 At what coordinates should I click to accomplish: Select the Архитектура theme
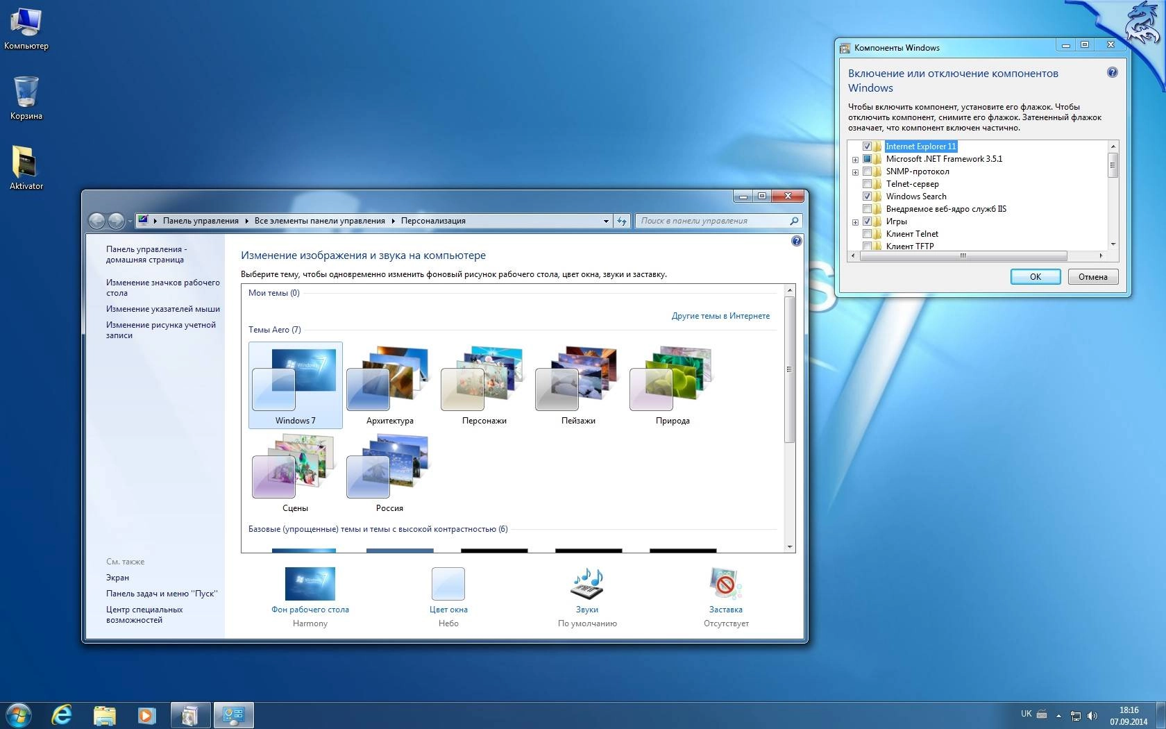[390, 385]
